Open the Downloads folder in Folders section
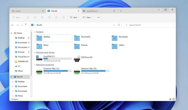 (x=120, y=38)
